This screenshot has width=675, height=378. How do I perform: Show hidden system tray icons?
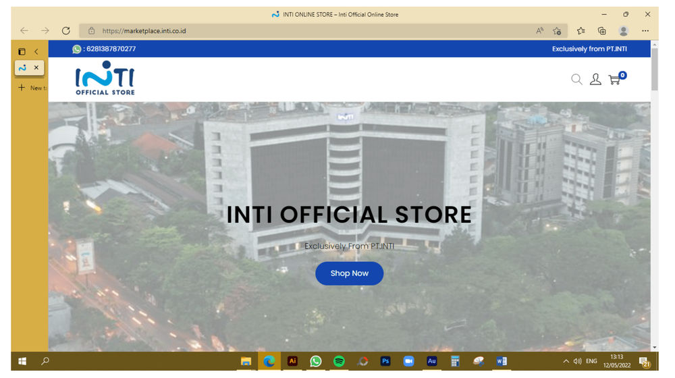coord(566,361)
